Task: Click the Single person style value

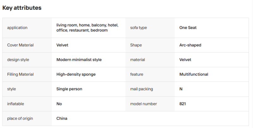Action: pyautogui.click(x=69, y=89)
